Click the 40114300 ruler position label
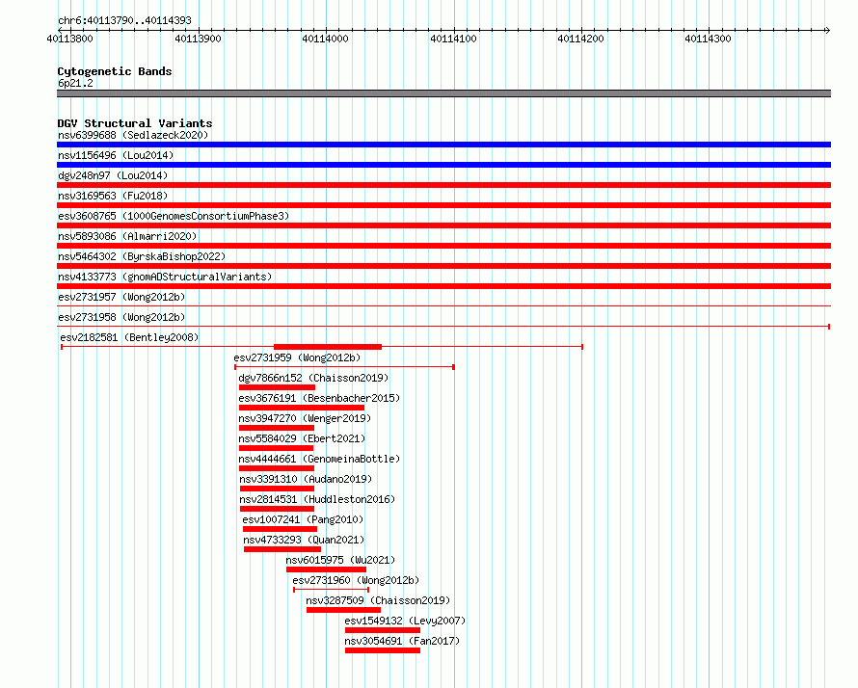858x688 pixels. (x=708, y=39)
